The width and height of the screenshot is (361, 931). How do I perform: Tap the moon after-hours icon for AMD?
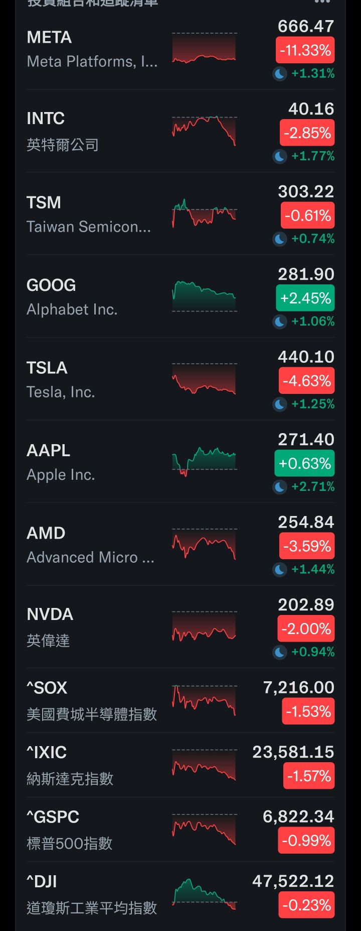(280, 569)
